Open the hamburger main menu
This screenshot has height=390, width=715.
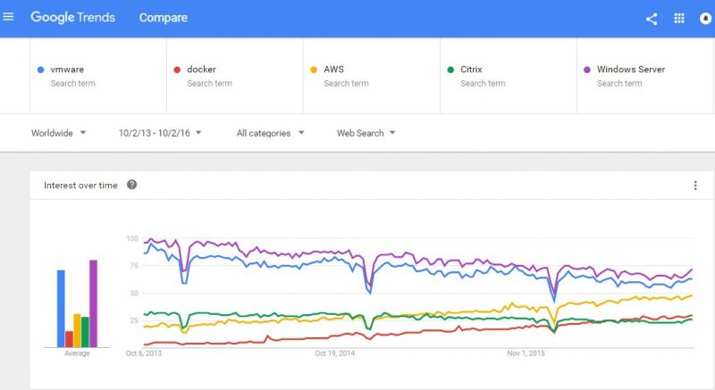tap(9, 18)
